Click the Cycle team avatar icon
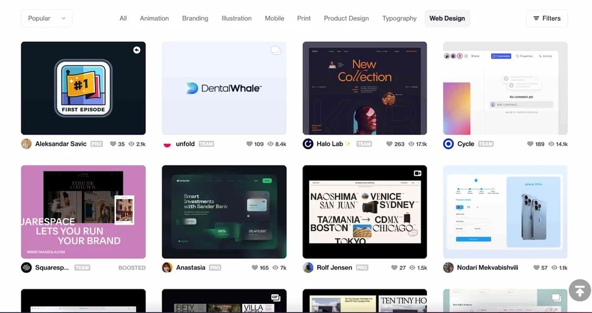 coord(449,144)
